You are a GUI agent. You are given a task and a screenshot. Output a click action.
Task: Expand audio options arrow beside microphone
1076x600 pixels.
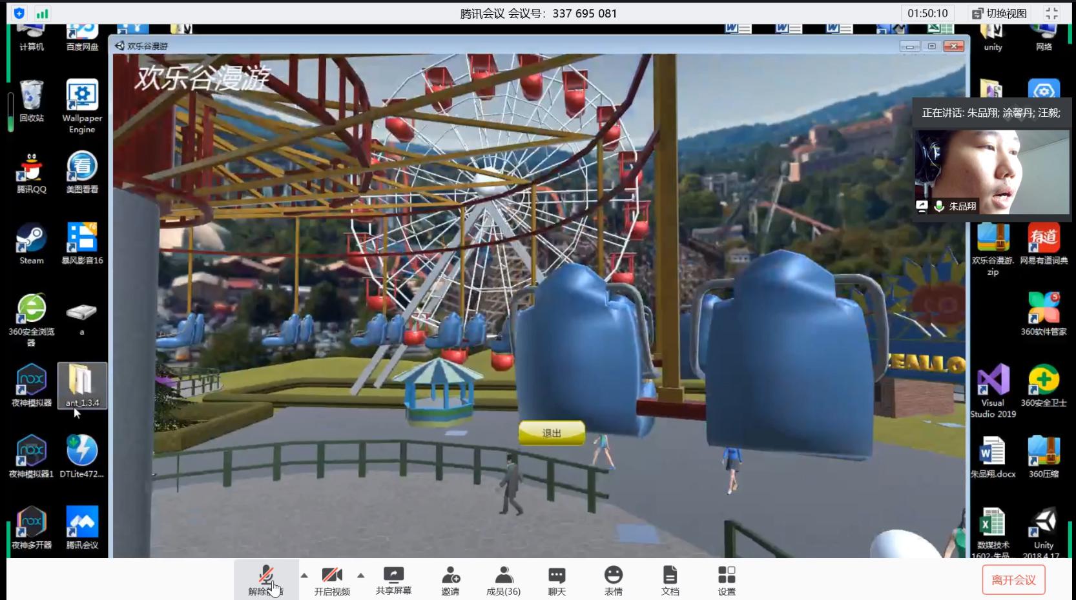304,575
